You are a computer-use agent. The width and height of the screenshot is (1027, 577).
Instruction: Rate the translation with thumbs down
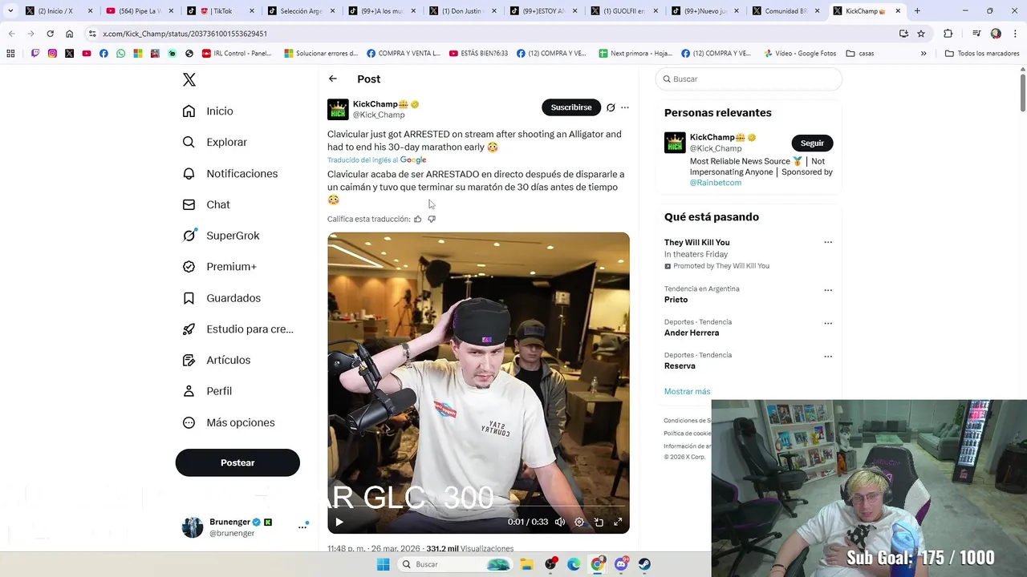point(432,219)
